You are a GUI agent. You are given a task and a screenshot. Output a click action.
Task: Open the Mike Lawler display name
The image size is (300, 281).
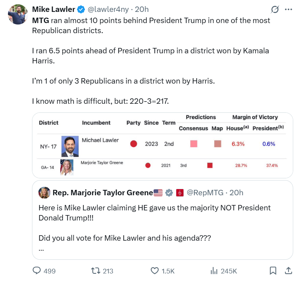54,9
